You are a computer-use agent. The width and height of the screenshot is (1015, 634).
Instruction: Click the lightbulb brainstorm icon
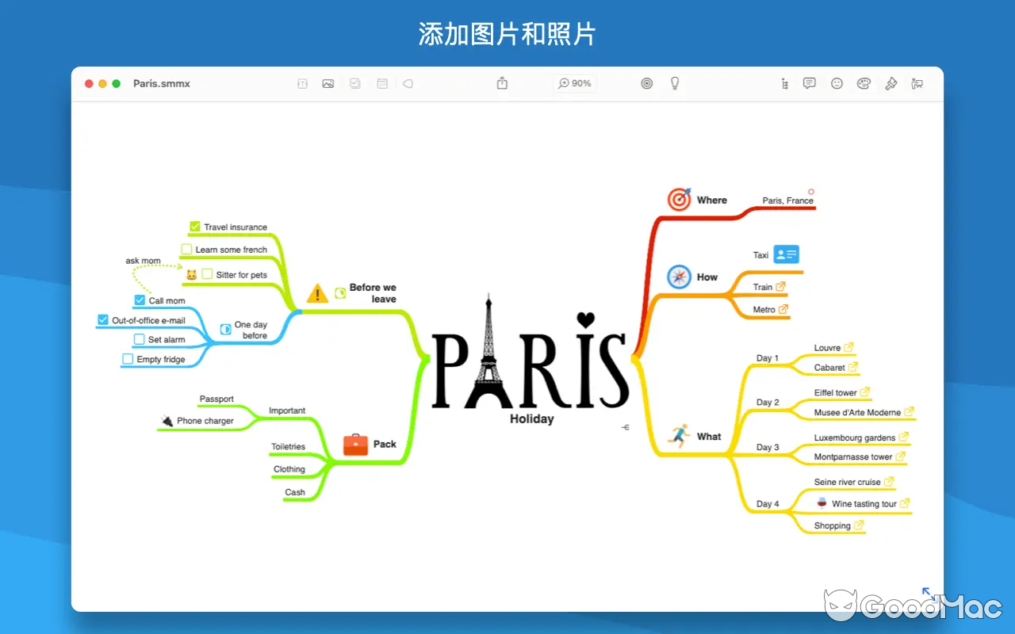point(675,83)
